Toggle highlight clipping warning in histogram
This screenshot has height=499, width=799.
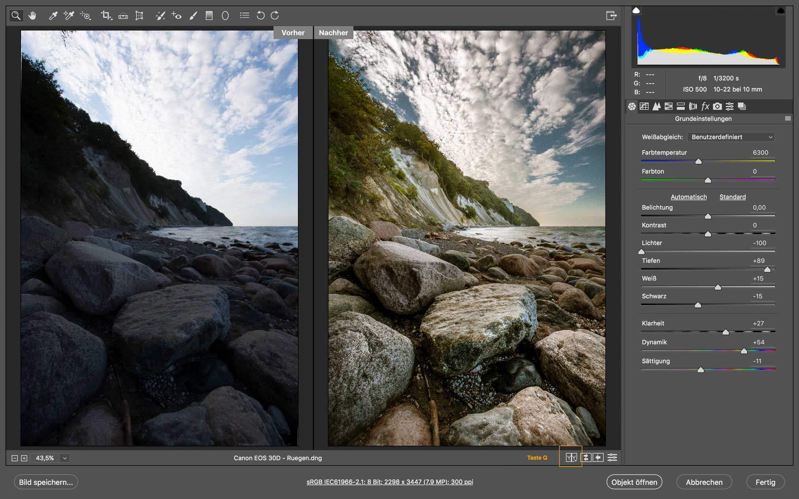coord(780,11)
